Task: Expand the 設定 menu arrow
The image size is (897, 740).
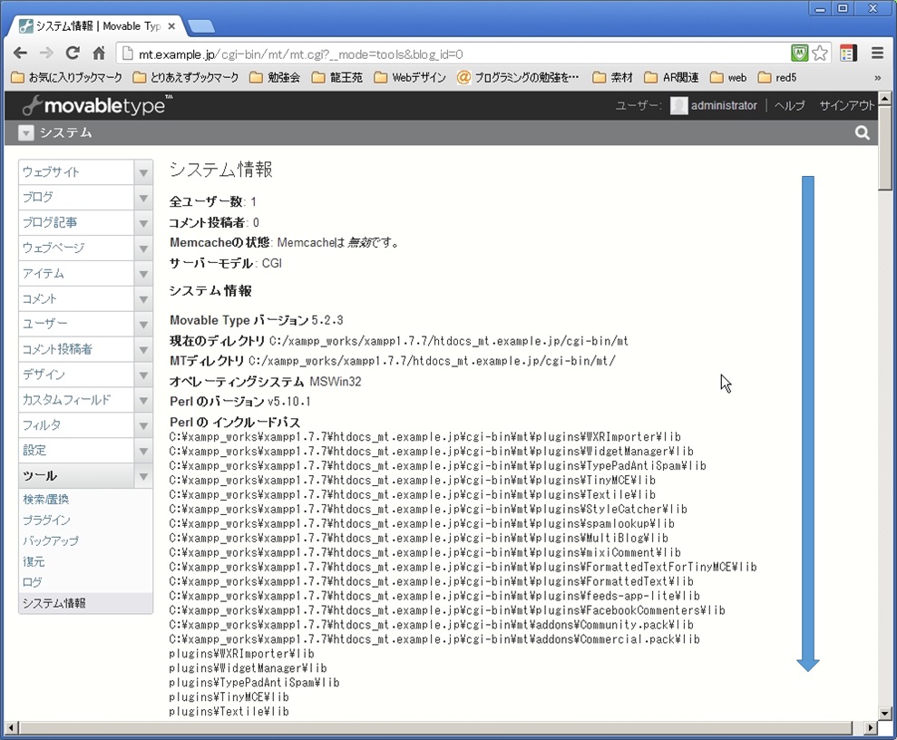Action: [x=143, y=450]
